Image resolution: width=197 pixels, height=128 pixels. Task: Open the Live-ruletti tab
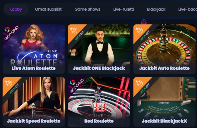pyautogui.click(x=124, y=9)
